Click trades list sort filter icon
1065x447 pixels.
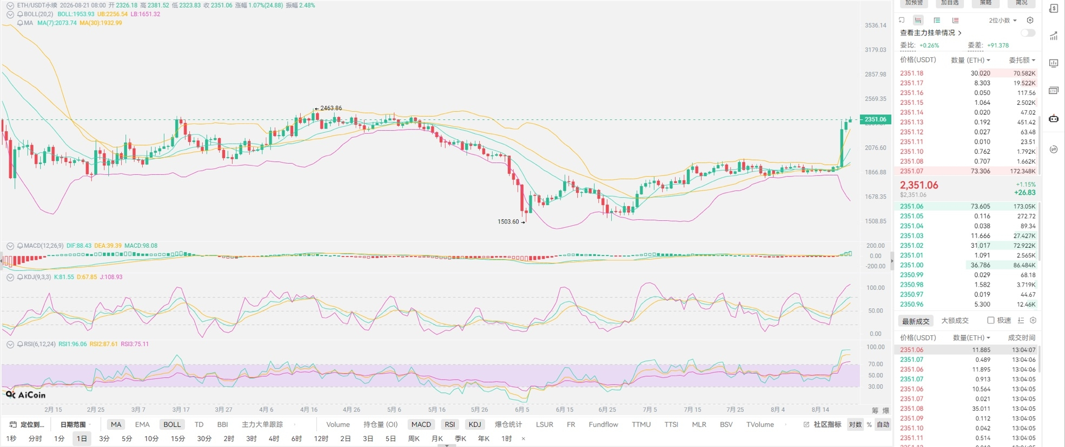[1021, 320]
